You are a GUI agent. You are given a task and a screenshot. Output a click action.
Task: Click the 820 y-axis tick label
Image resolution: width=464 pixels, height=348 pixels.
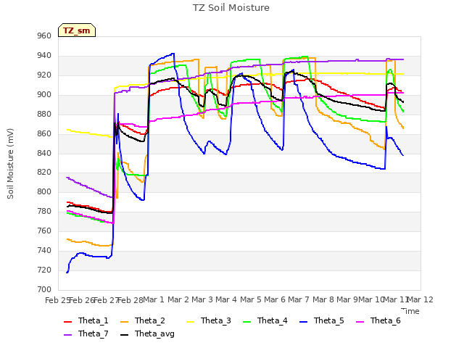pyautogui.click(x=44, y=173)
